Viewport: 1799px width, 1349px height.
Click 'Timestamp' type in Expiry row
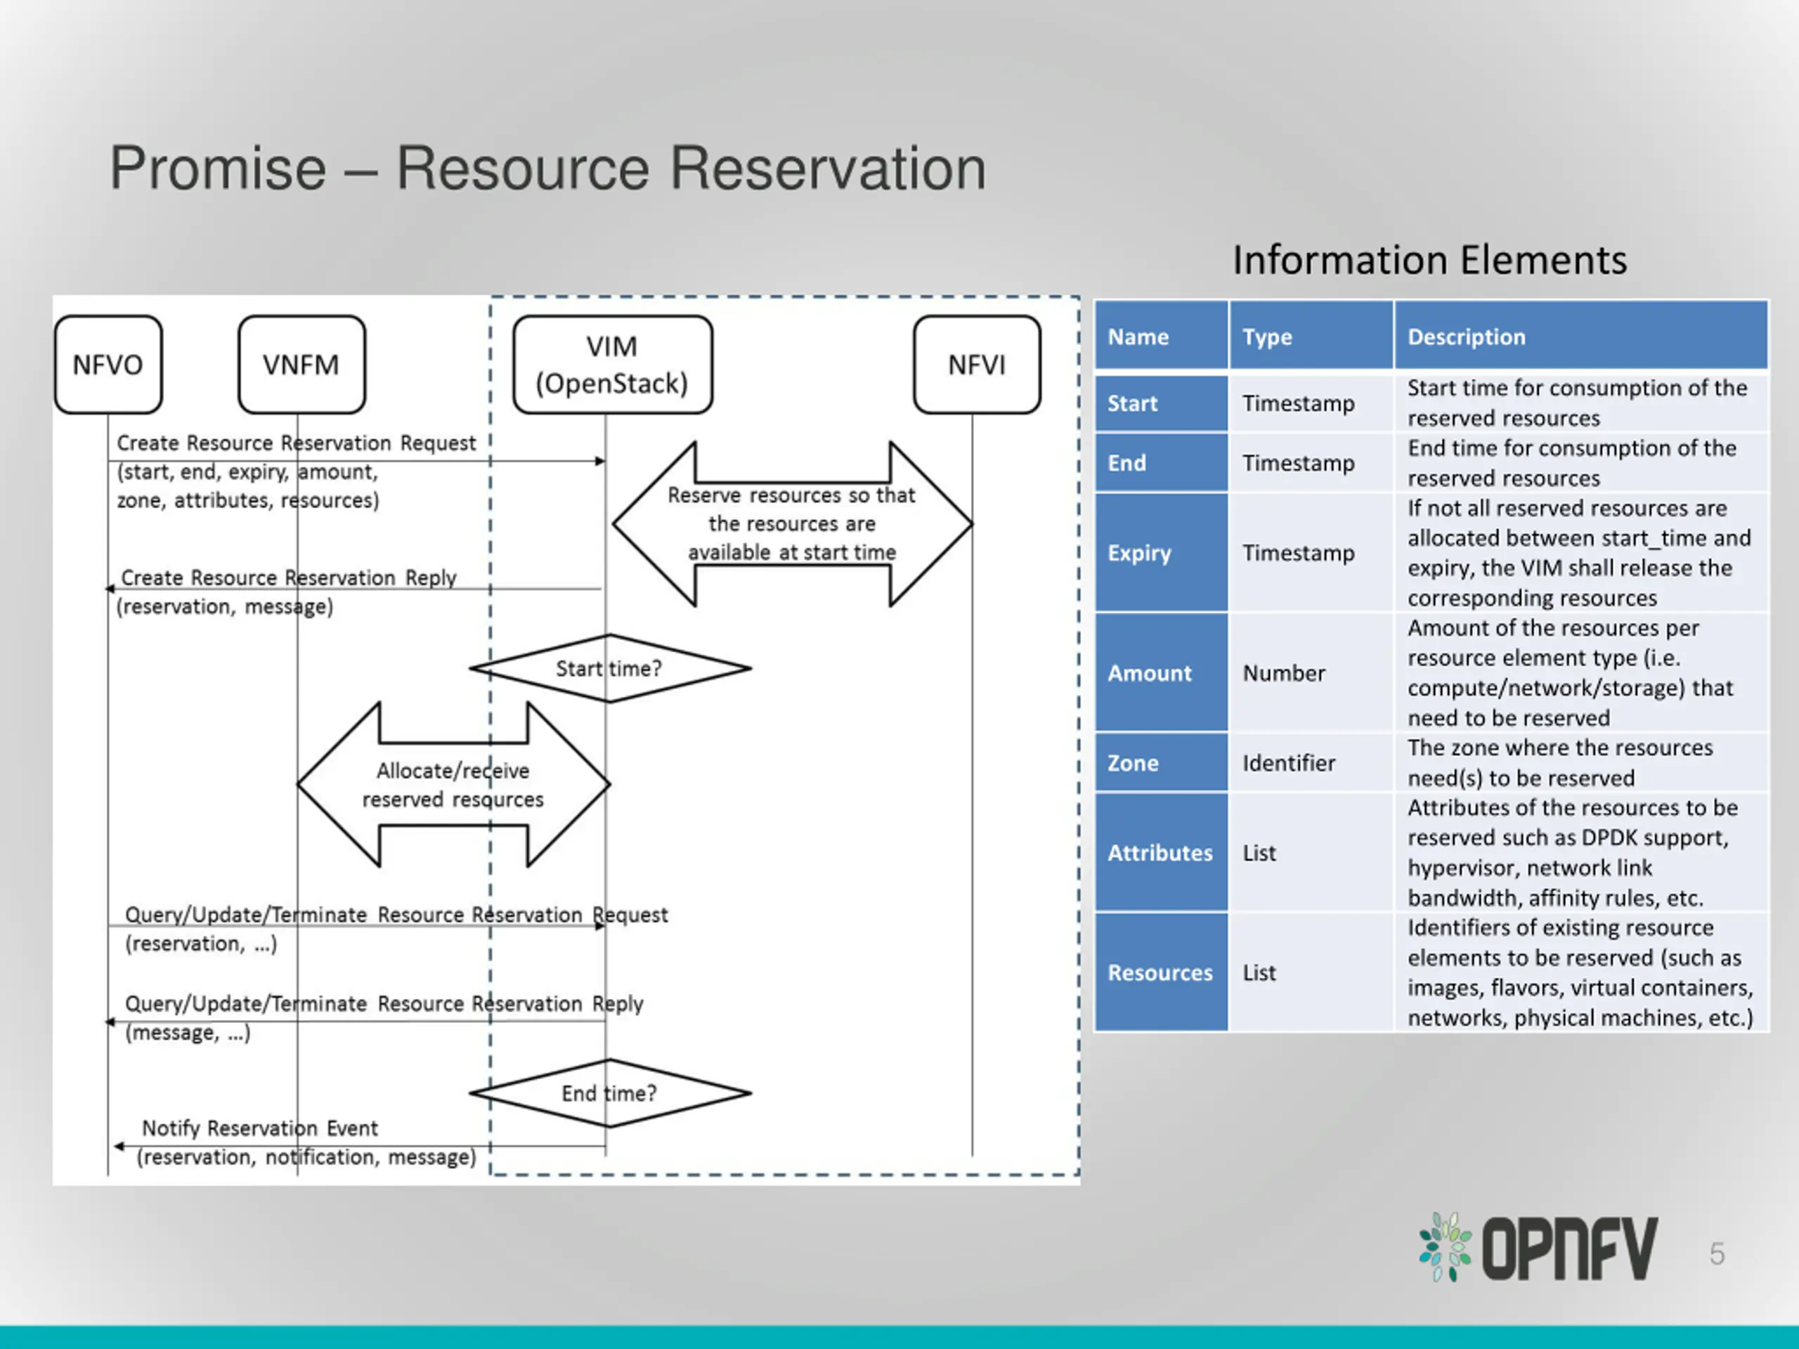(1299, 553)
